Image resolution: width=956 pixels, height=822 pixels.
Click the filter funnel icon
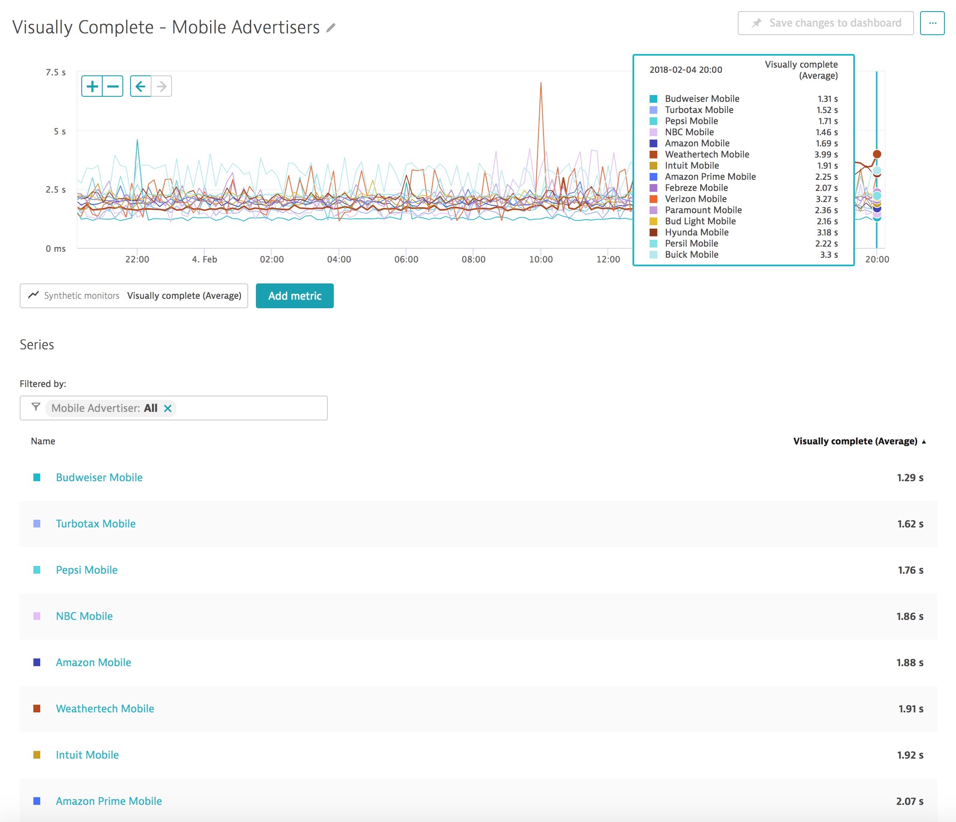pos(36,407)
